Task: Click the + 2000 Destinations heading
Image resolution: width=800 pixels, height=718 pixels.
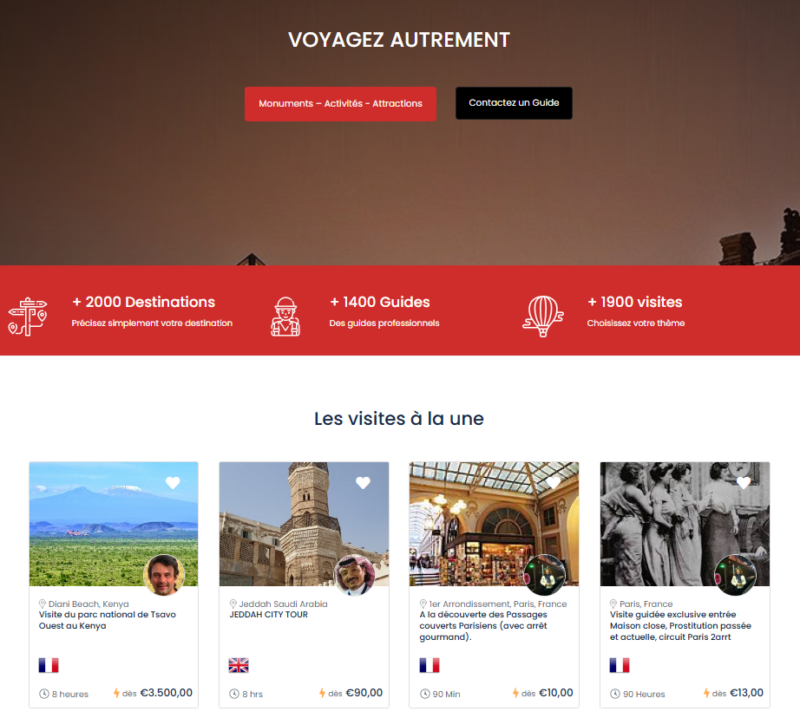Action: 144,302
